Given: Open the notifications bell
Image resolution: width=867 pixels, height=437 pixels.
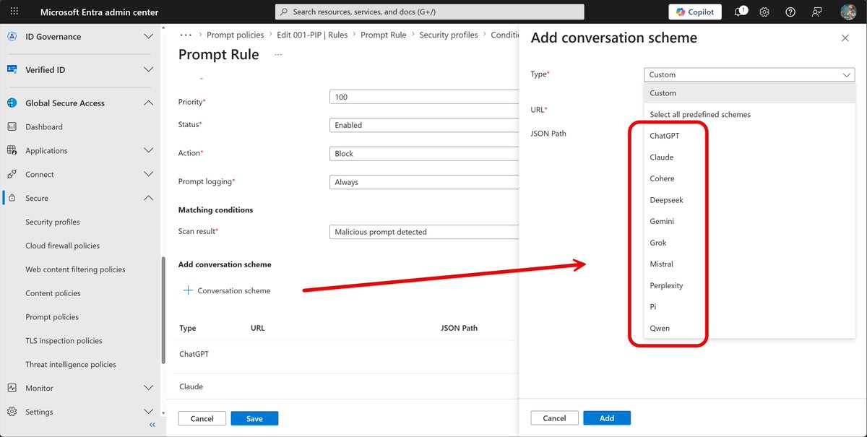Looking at the screenshot, I should tap(740, 12).
